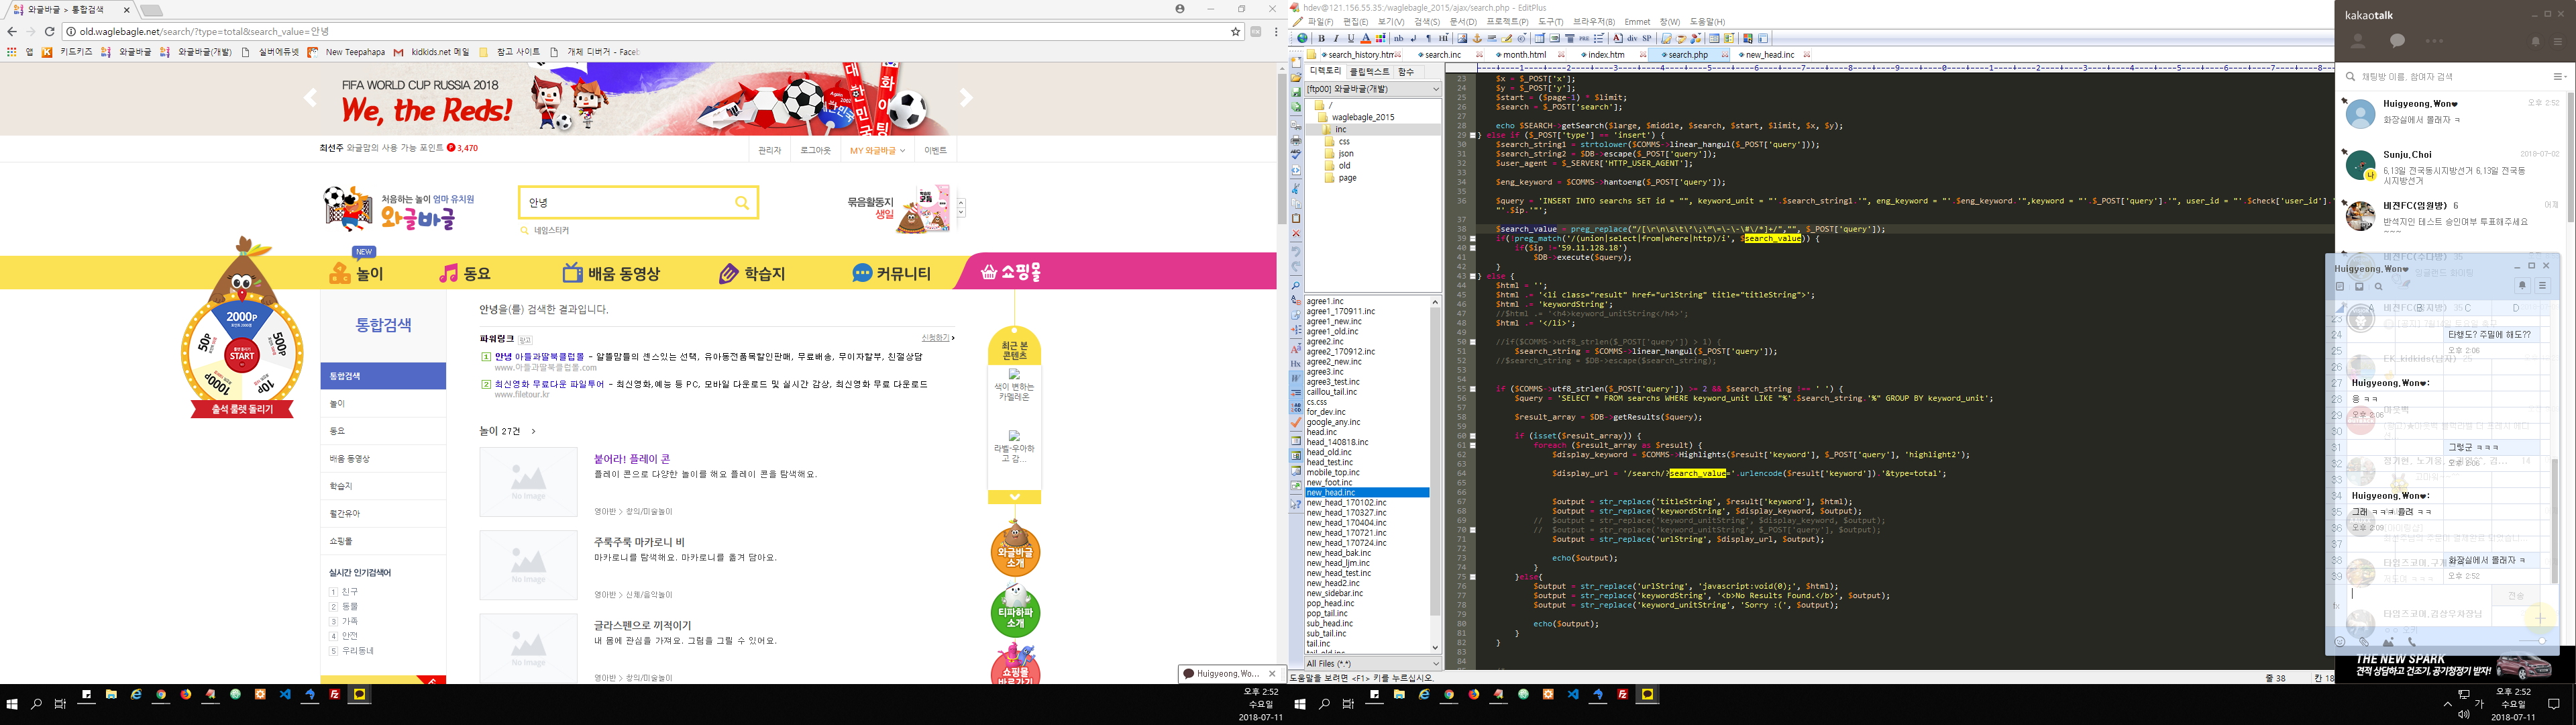
Task: Select 'new_head.inc' in the file list
Action: 1367,493
